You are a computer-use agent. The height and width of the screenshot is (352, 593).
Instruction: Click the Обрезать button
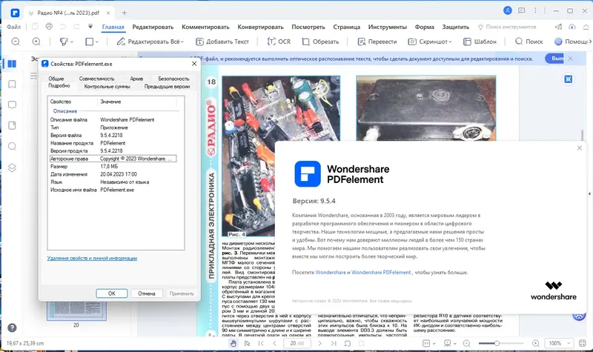point(320,41)
